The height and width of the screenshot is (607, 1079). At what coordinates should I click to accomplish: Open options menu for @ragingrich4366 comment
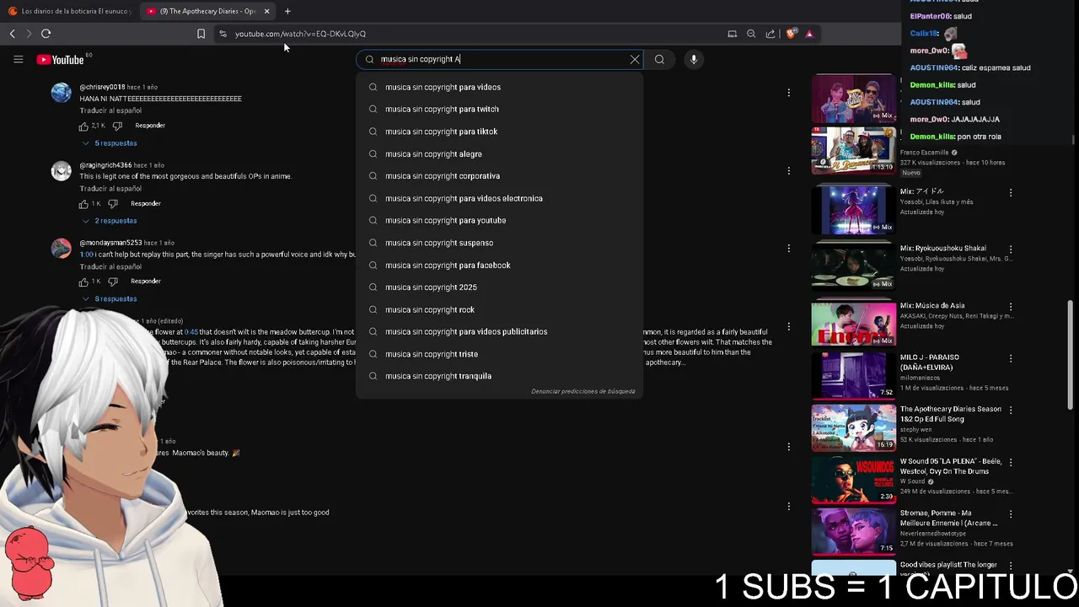tap(788, 170)
